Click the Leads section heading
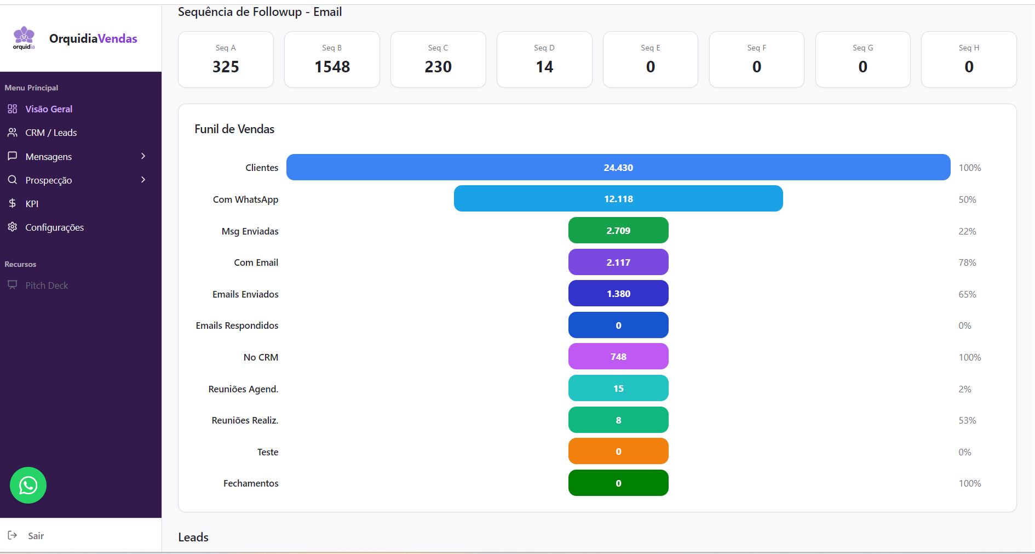Viewport: 1035px width, 554px height. coord(193,537)
